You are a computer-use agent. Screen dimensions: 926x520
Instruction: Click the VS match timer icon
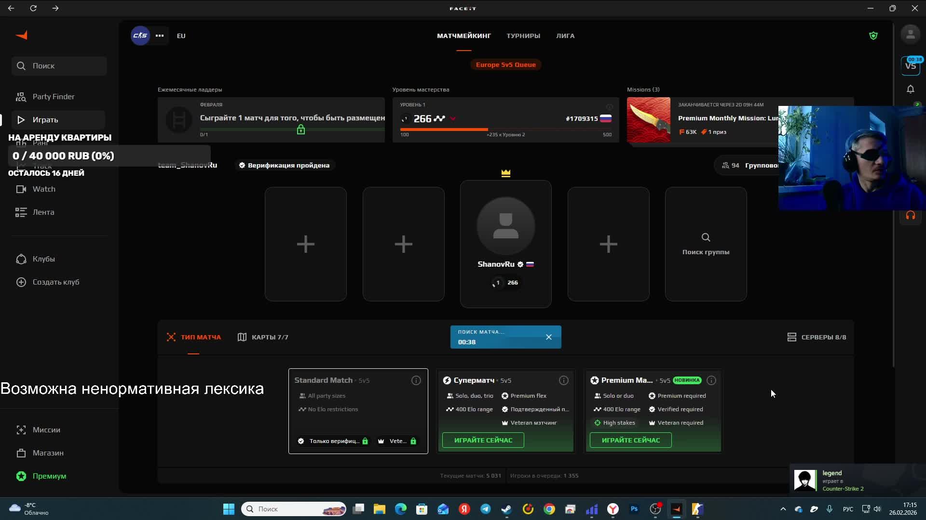point(910,65)
